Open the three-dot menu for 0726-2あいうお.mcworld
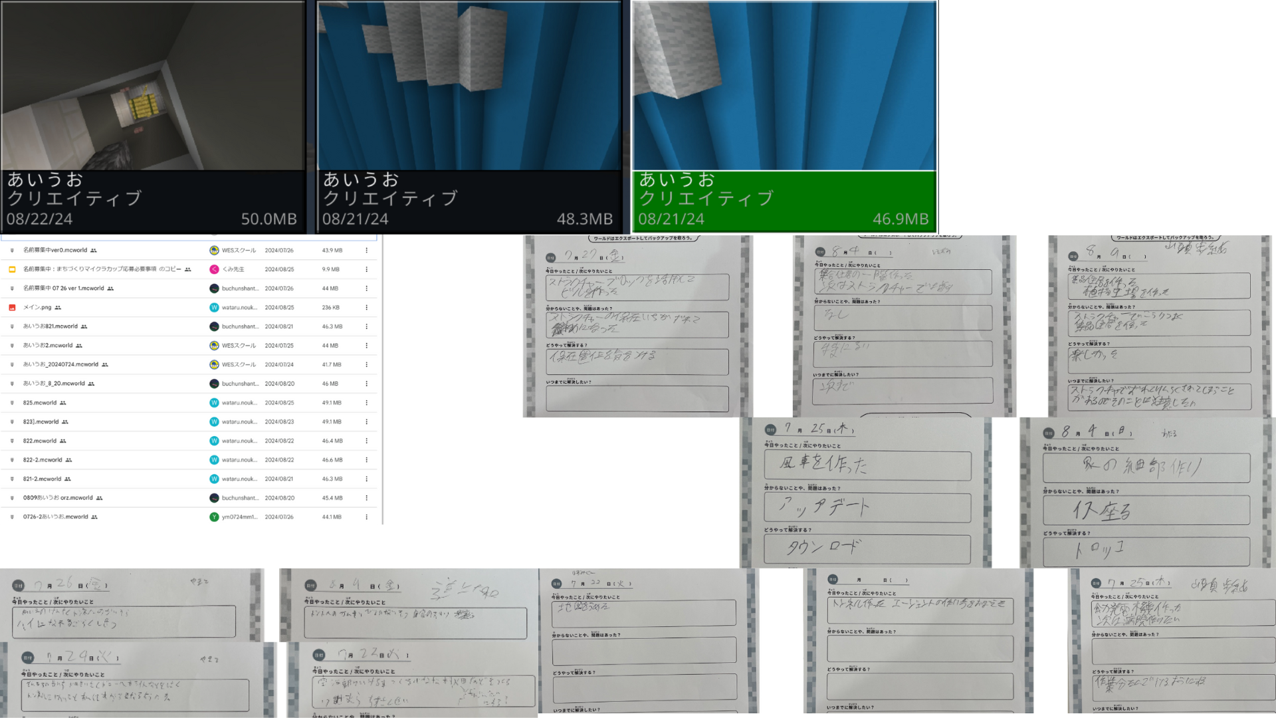 pyautogui.click(x=366, y=517)
